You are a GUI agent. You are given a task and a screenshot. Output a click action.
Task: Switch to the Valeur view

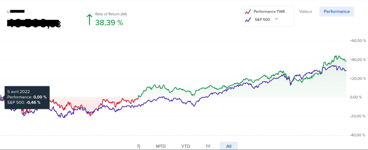pyautogui.click(x=306, y=12)
